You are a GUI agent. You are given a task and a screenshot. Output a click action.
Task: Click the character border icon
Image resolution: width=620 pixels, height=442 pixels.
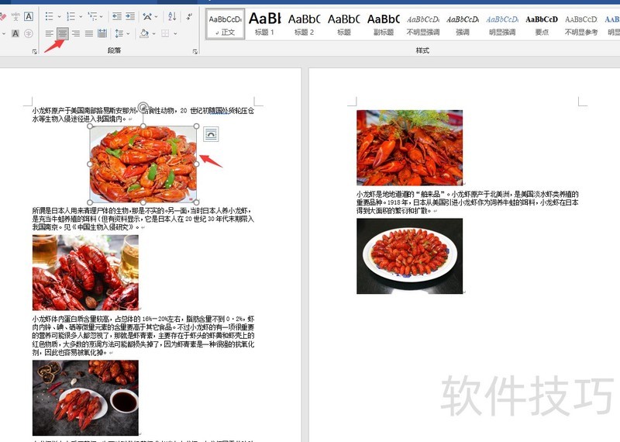(x=29, y=16)
